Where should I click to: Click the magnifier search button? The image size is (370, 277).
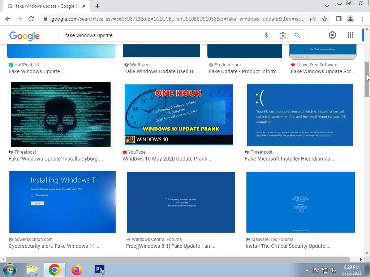point(297,35)
